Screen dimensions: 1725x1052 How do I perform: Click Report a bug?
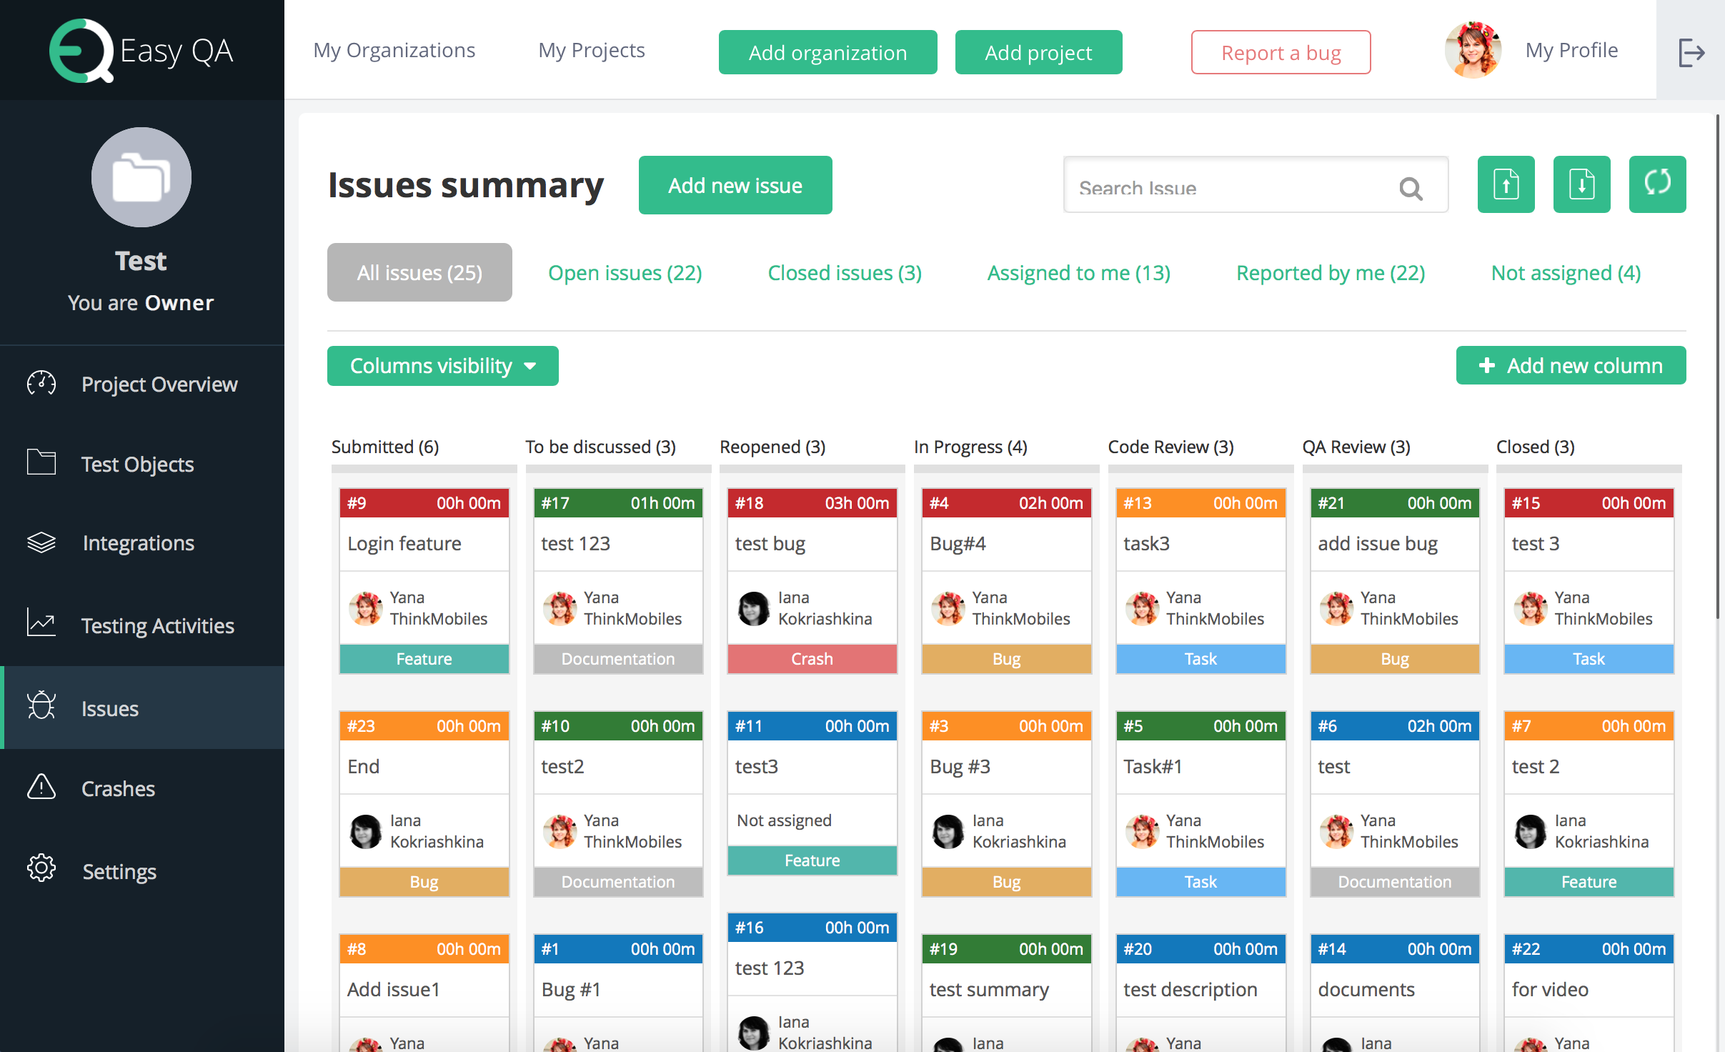(1281, 51)
